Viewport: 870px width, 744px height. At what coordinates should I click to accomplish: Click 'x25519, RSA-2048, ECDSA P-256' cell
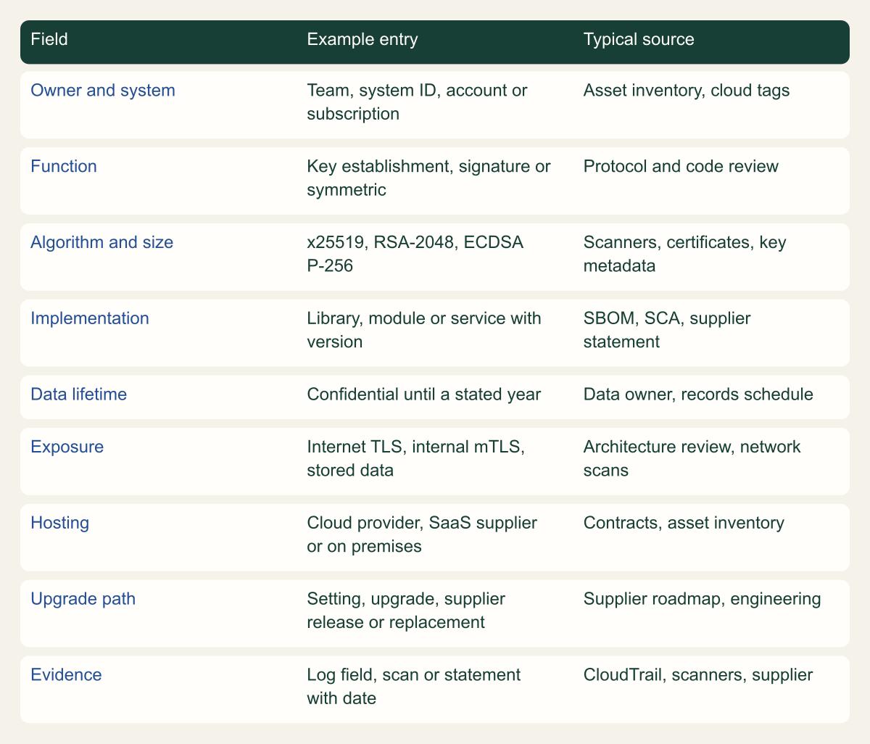(x=434, y=257)
